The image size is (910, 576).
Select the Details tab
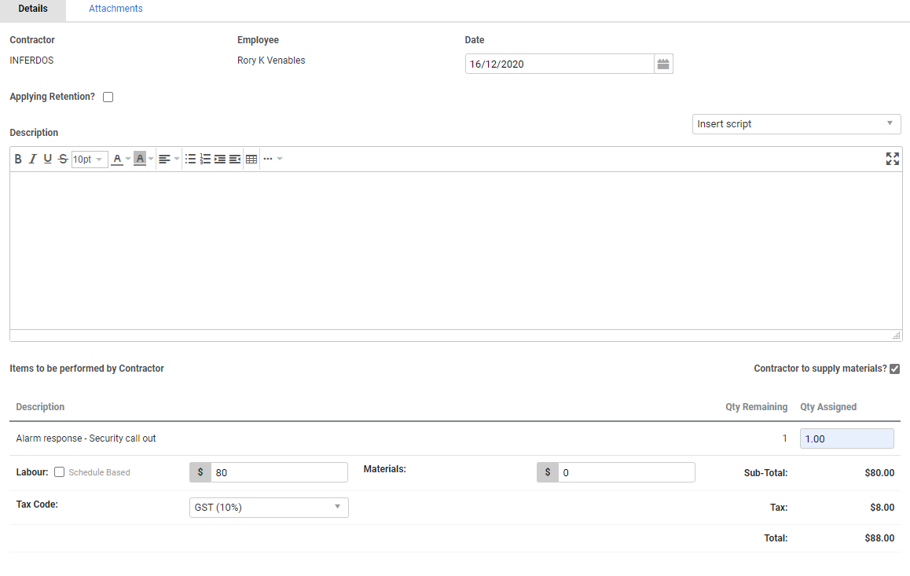click(x=33, y=9)
